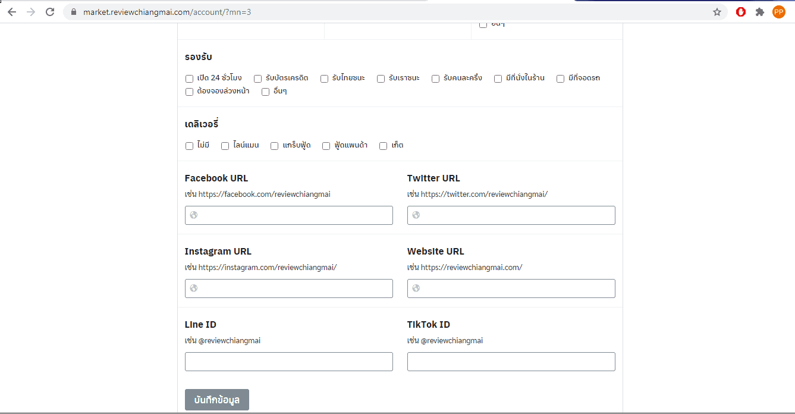Check the ไลน์แมน delivery option
795x414 pixels.
coord(225,146)
